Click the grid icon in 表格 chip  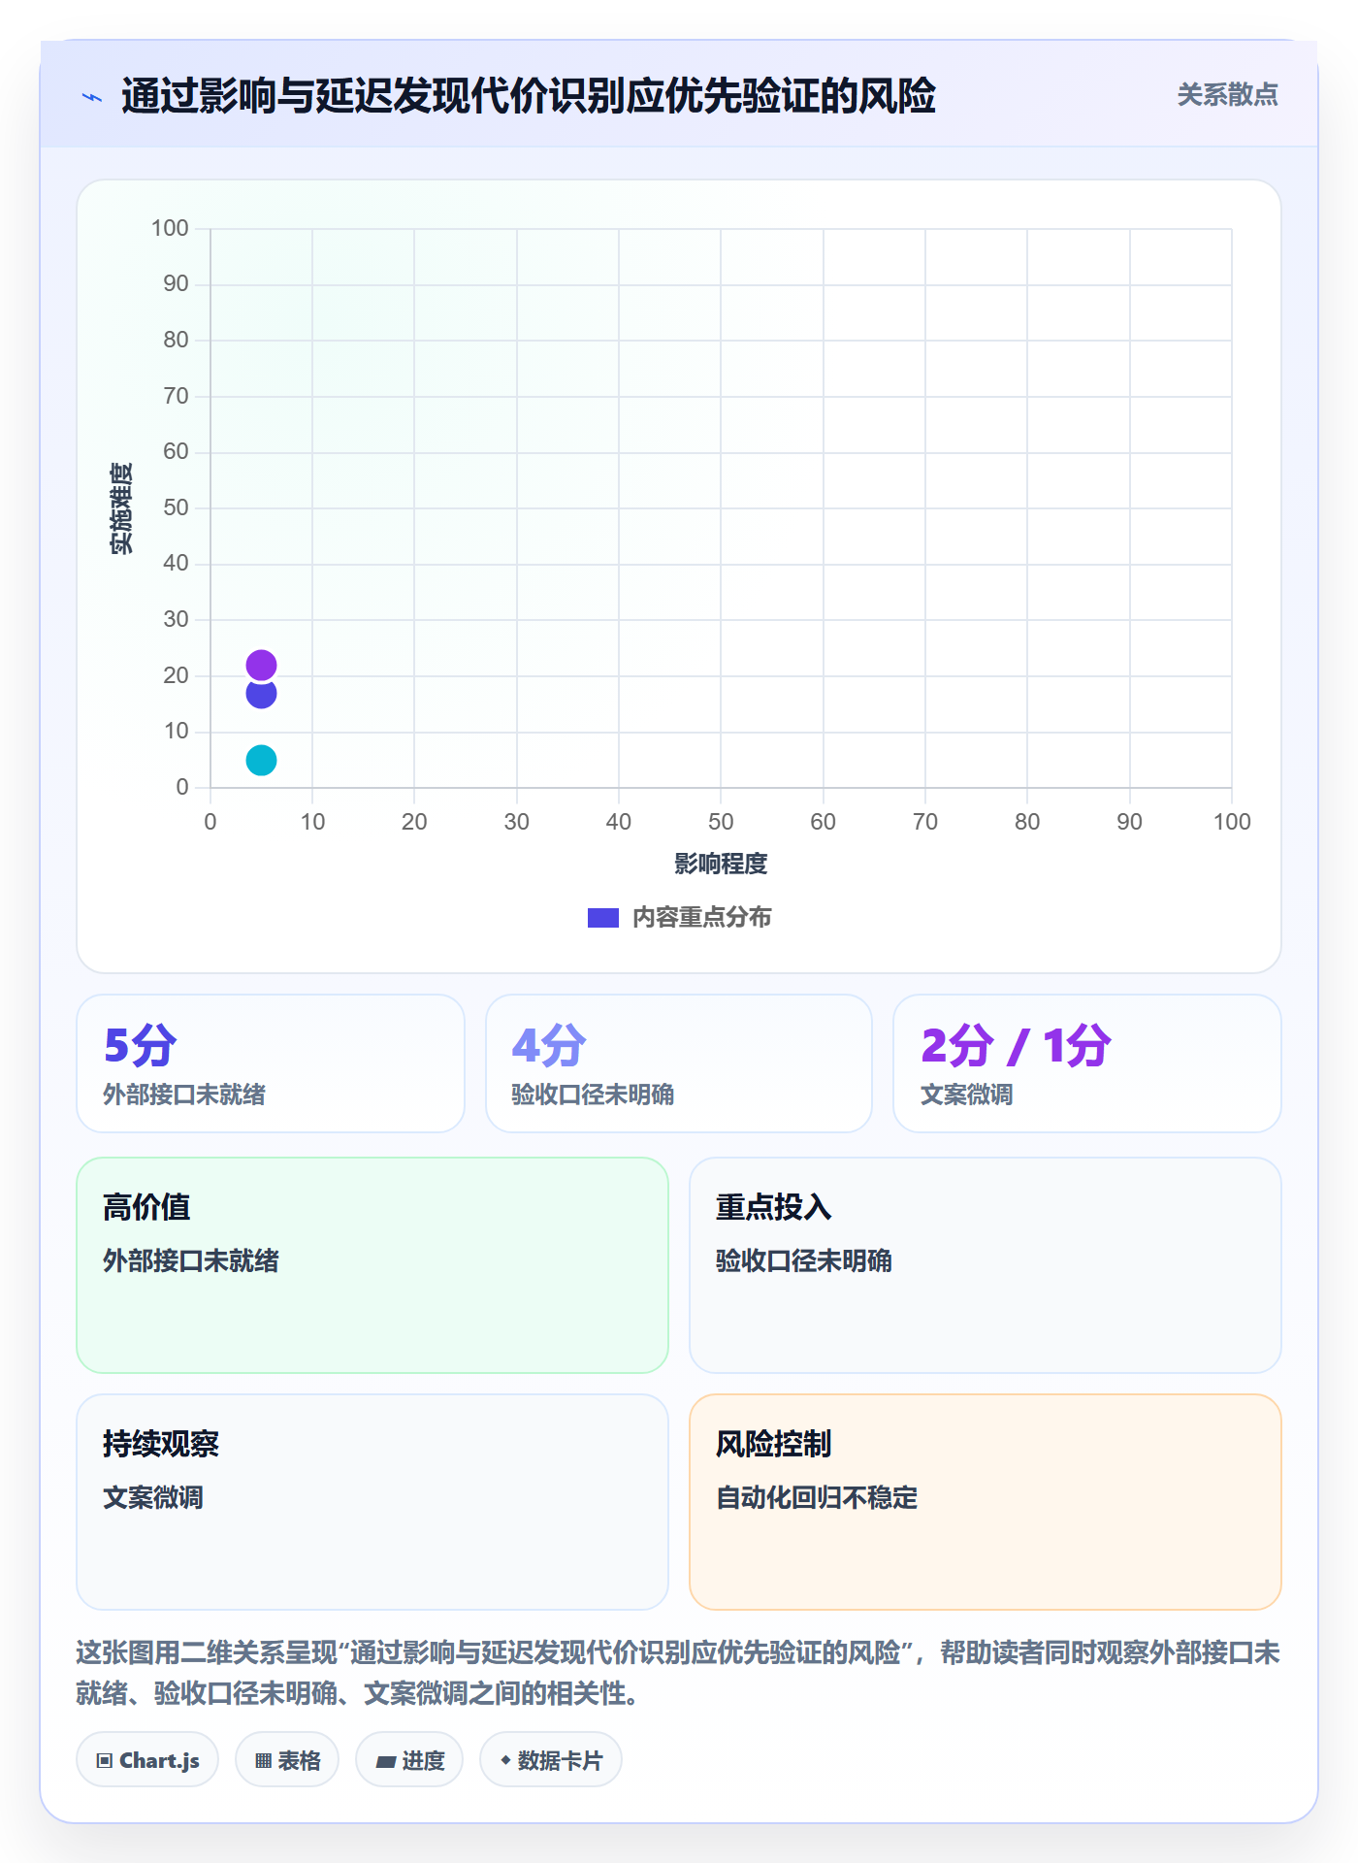pyautogui.click(x=263, y=1761)
